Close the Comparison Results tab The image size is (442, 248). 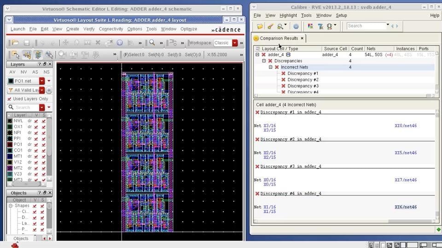[302, 38]
